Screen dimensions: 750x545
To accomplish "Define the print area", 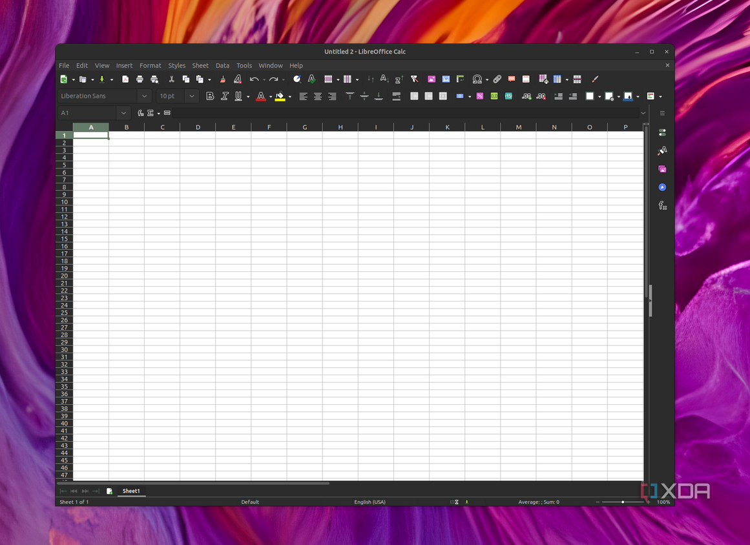I will pyautogui.click(x=543, y=79).
